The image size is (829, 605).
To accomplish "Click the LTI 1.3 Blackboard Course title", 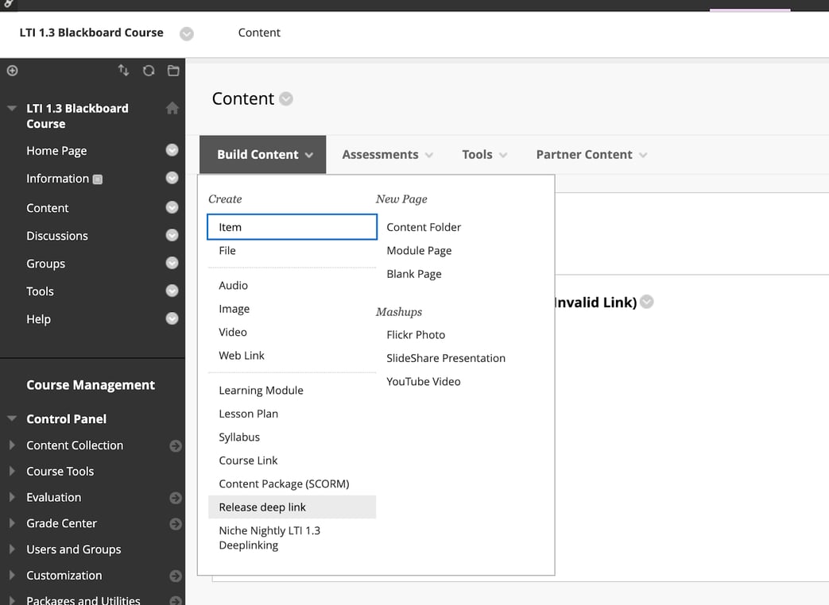I will (91, 33).
